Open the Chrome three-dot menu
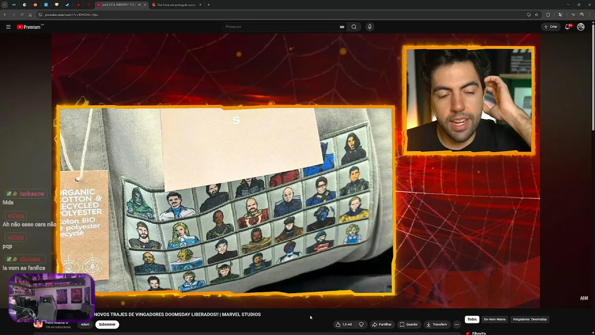Image resolution: width=595 pixels, height=335 pixels. tap(589, 15)
